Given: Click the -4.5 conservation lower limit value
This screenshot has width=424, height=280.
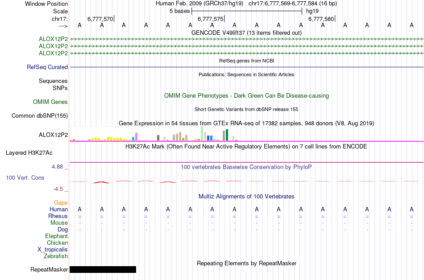Looking at the screenshot, I should pyautogui.click(x=58, y=189).
